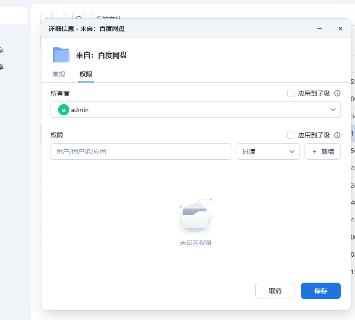The image size is (355, 320).
Task: Click info icon beside 权限 应用到子级
Action: (337, 135)
